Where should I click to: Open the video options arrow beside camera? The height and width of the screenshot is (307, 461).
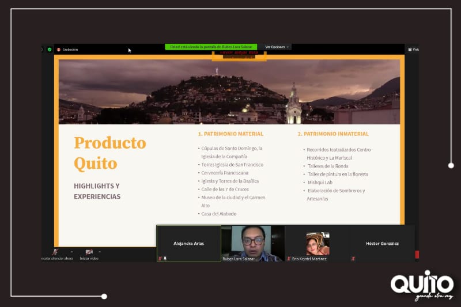click(x=100, y=252)
